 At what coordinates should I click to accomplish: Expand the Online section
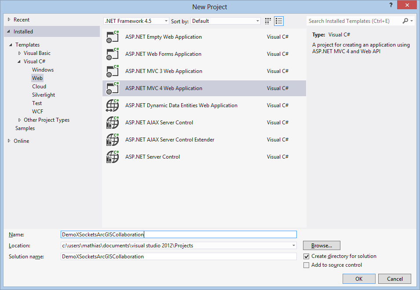[x=9, y=141]
